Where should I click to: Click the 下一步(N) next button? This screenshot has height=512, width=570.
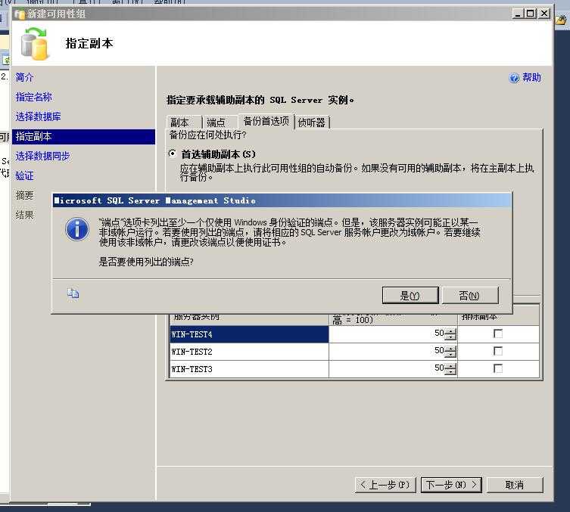tap(451, 485)
